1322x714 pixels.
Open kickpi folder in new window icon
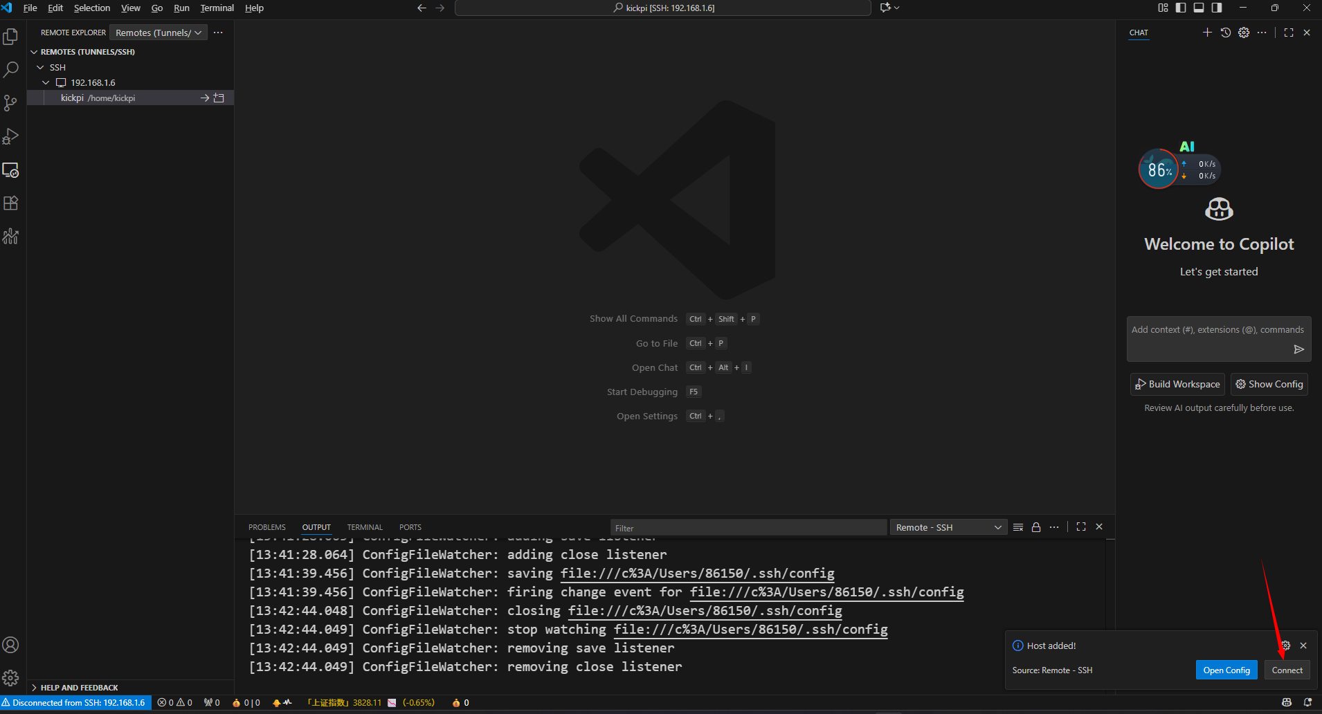[219, 98]
